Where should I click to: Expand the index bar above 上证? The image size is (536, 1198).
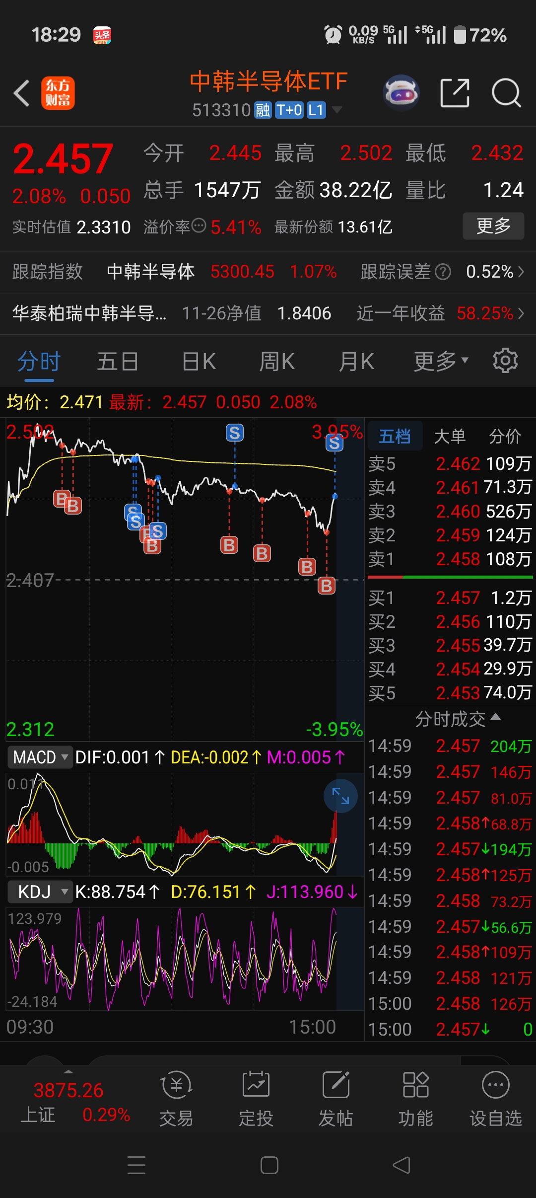pyautogui.click(x=68, y=1072)
